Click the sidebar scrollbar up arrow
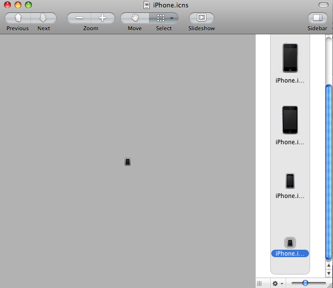 click(329, 265)
